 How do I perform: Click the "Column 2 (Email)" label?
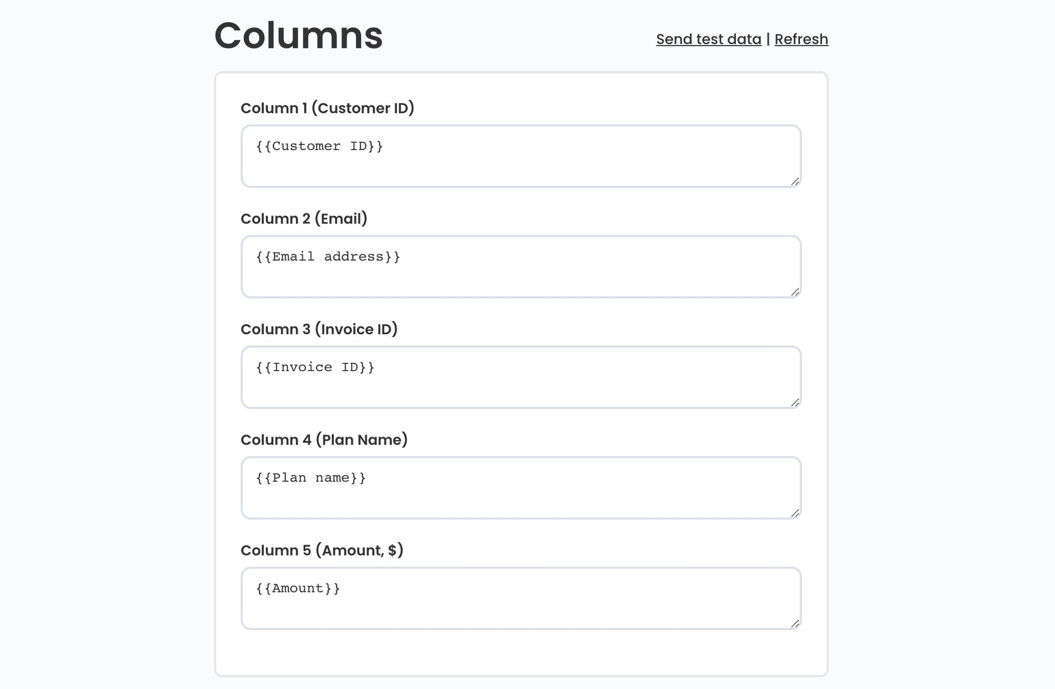pos(304,219)
